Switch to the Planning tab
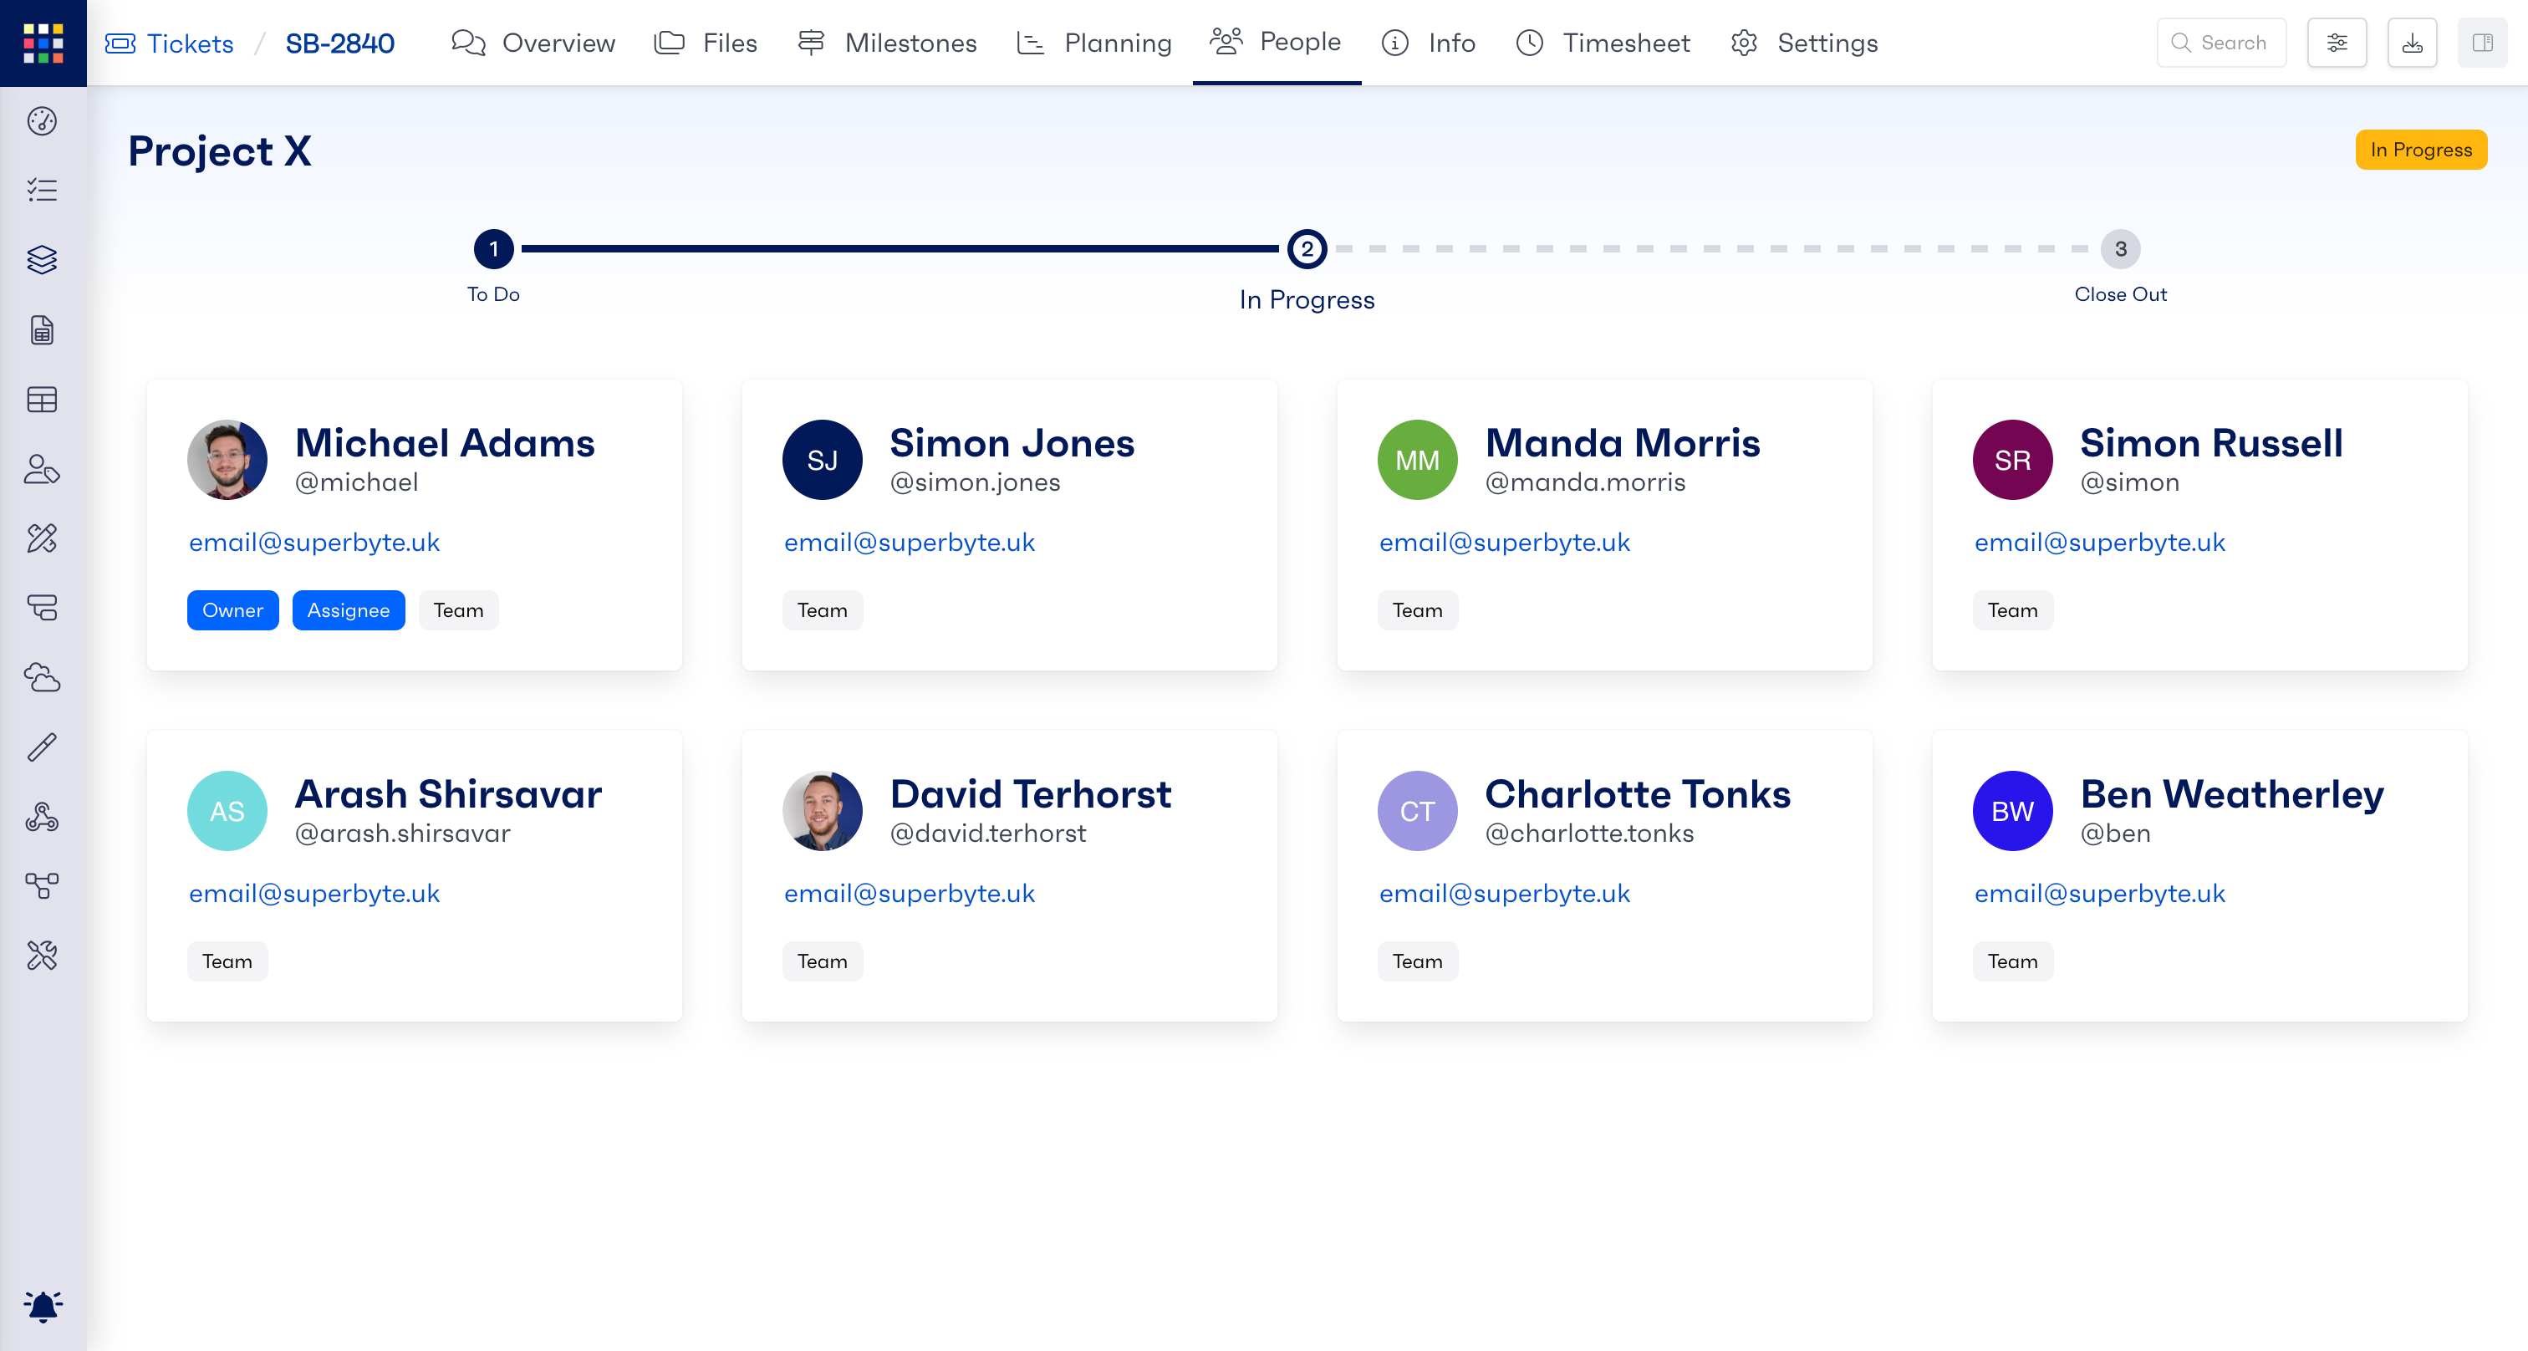The width and height of the screenshot is (2528, 1351). 1094,43
